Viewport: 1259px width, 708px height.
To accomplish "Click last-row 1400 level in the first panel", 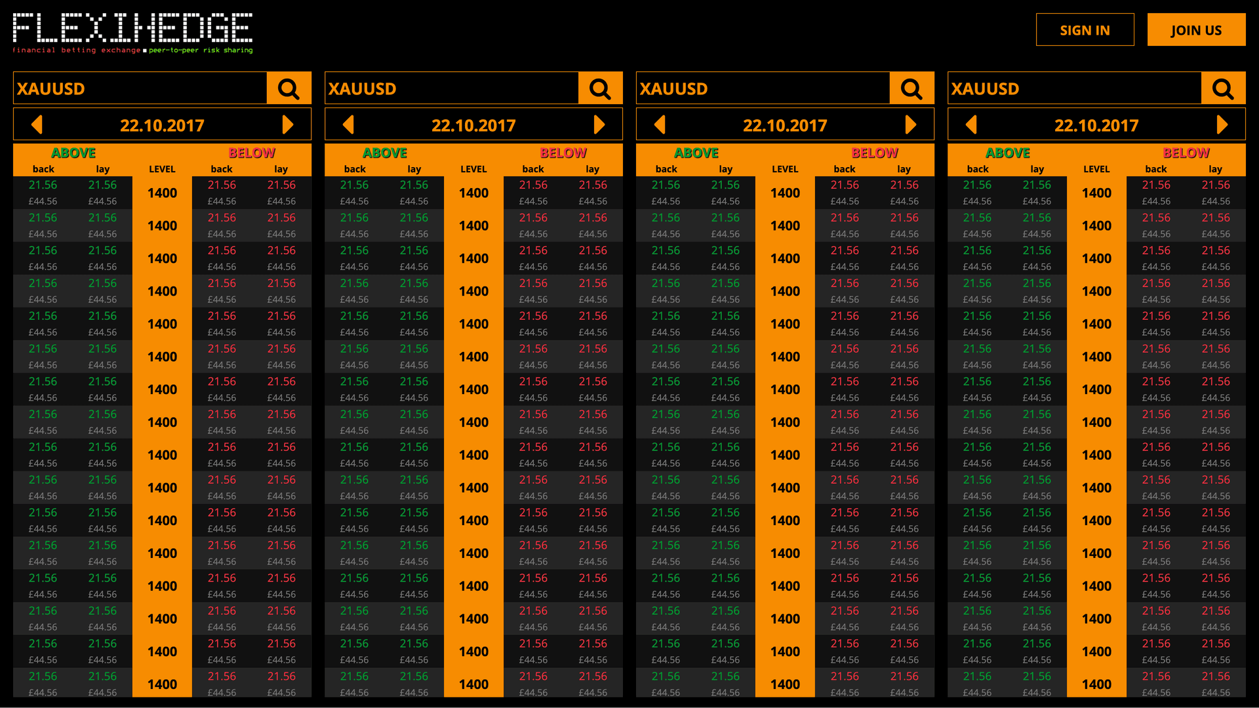I will (x=162, y=684).
